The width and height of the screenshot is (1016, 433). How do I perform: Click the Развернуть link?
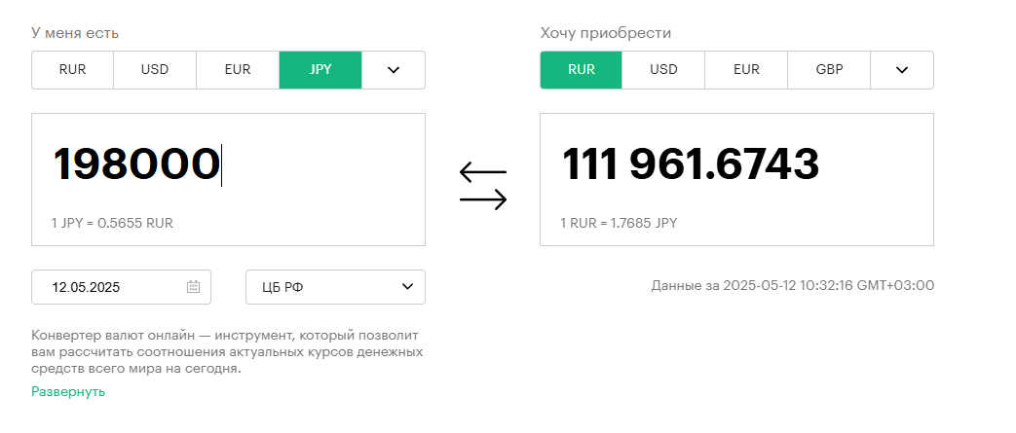(x=68, y=391)
